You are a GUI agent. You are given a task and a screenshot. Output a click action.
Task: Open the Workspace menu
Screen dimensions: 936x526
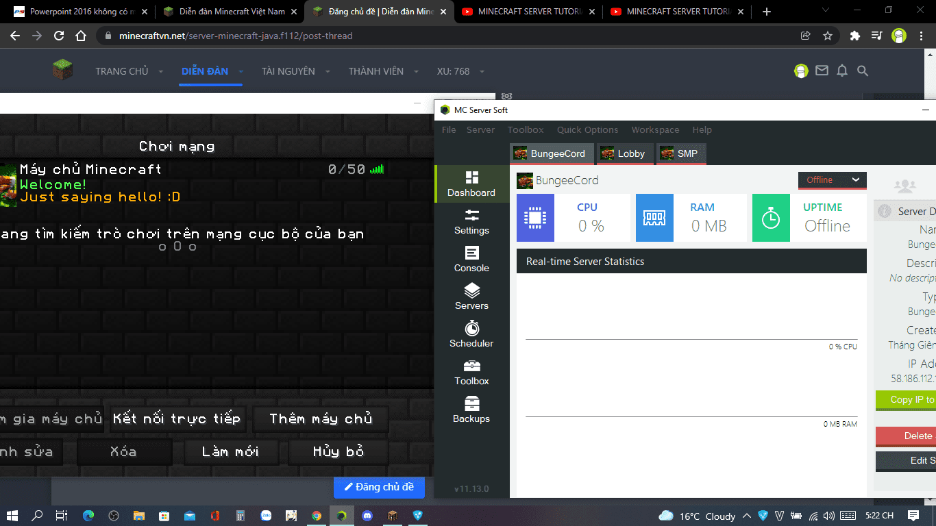[x=655, y=129]
